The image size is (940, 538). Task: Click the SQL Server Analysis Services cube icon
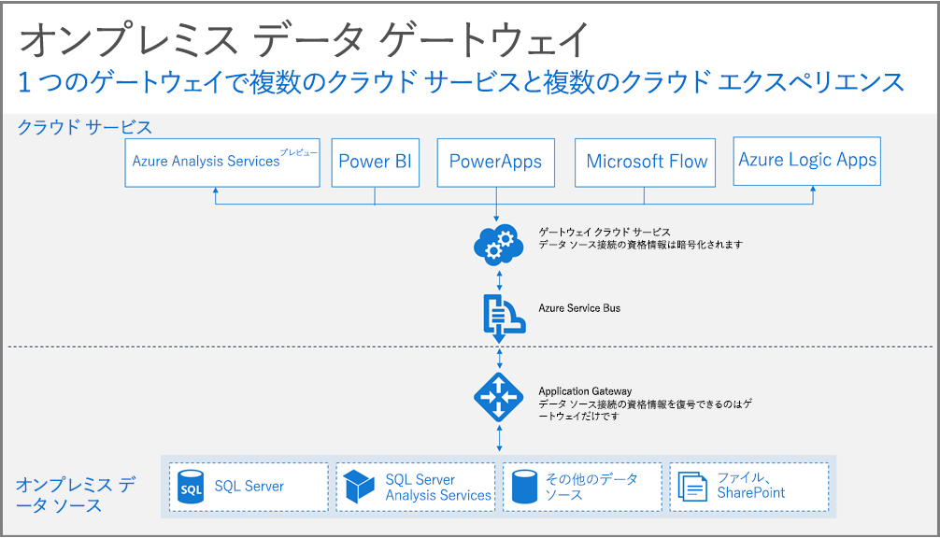pos(359,487)
